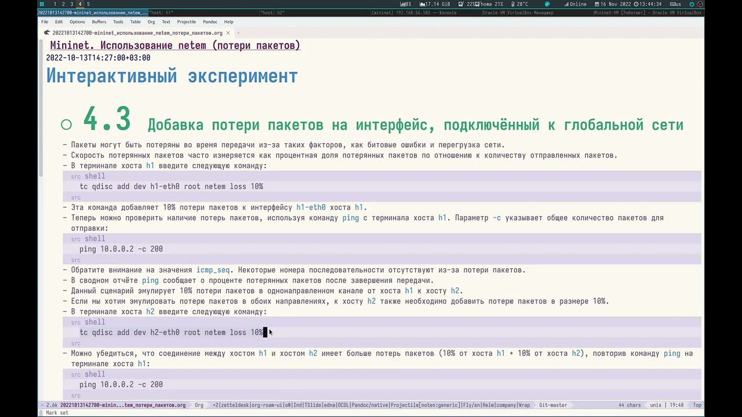Switch to workspace 5
The height and width of the screenshot is (417, 742).
pyautogui.click(x=89, y=4)
